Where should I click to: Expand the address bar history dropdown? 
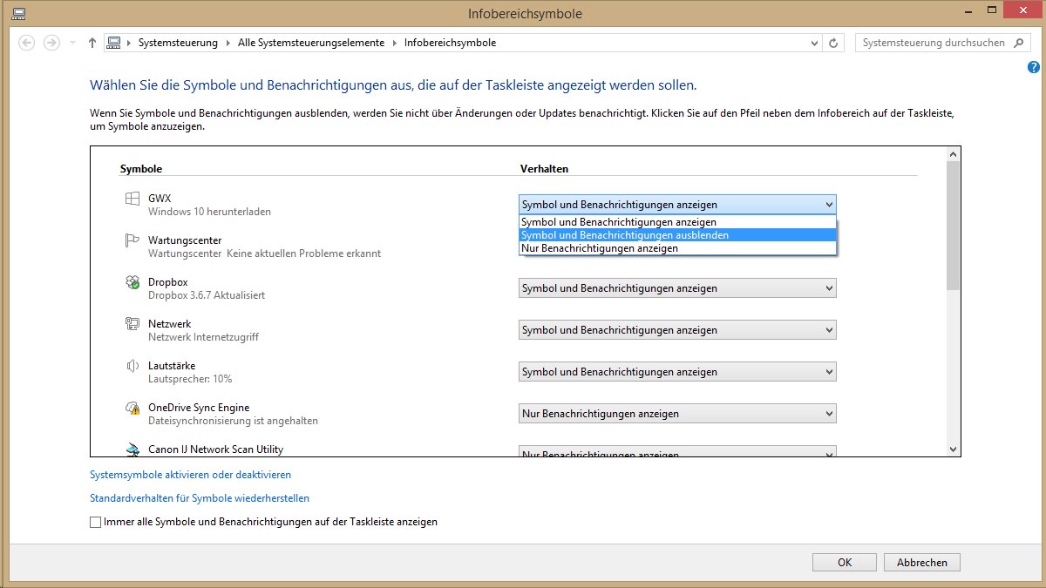pos(815,43)
